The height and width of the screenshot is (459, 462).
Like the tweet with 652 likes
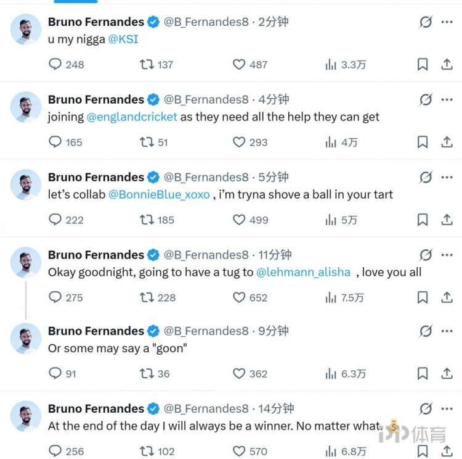coord(239,297)
